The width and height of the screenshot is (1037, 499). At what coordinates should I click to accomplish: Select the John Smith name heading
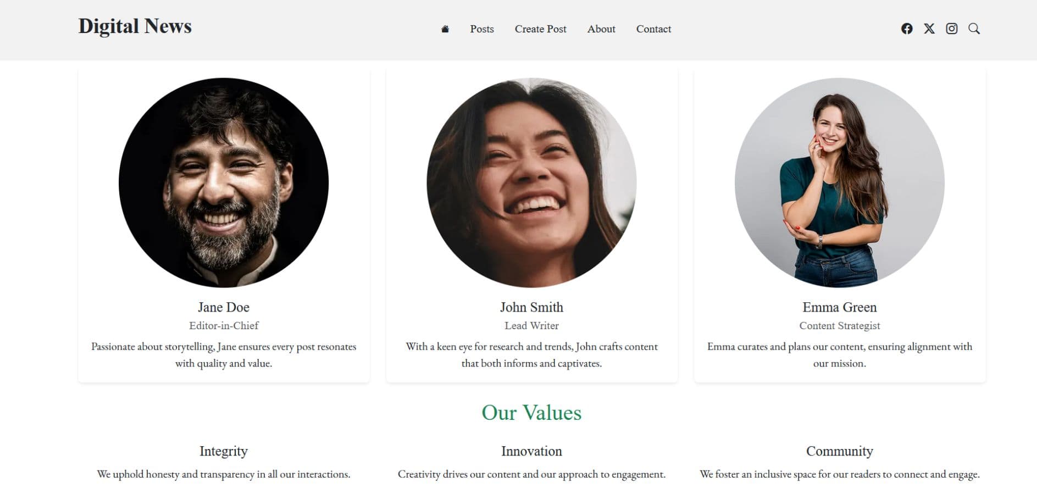click(531, 307)
